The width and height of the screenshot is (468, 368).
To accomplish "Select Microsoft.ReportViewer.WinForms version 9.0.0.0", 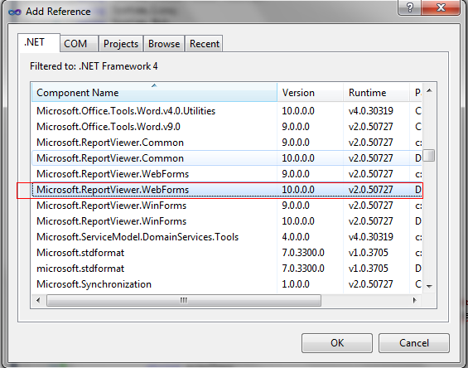I will pos(227,206).
